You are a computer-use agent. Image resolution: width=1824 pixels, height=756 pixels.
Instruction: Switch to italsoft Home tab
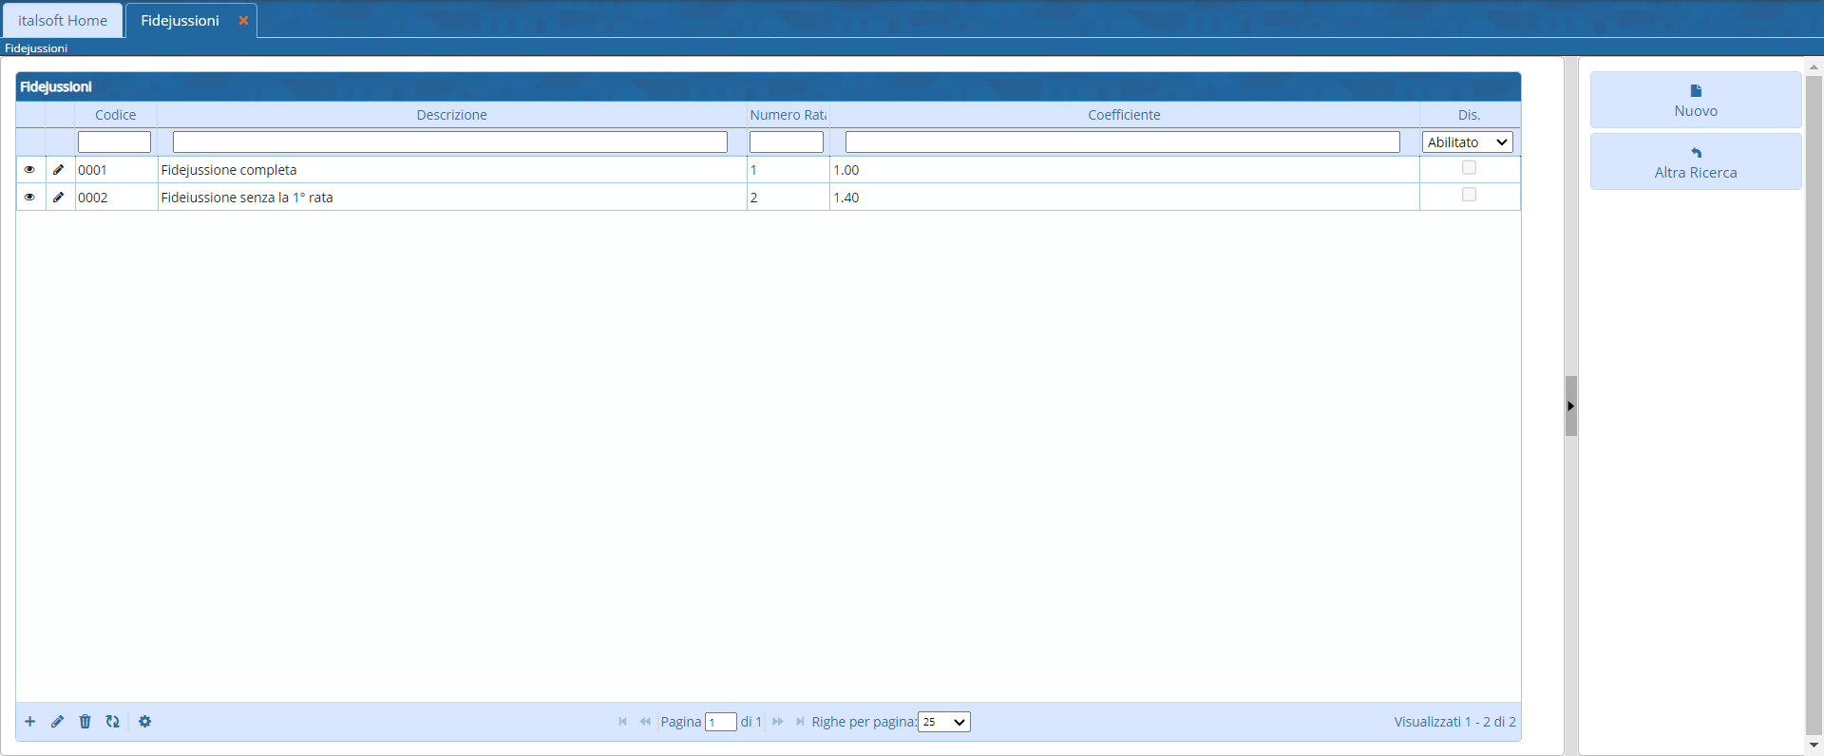tap(63, 21)
